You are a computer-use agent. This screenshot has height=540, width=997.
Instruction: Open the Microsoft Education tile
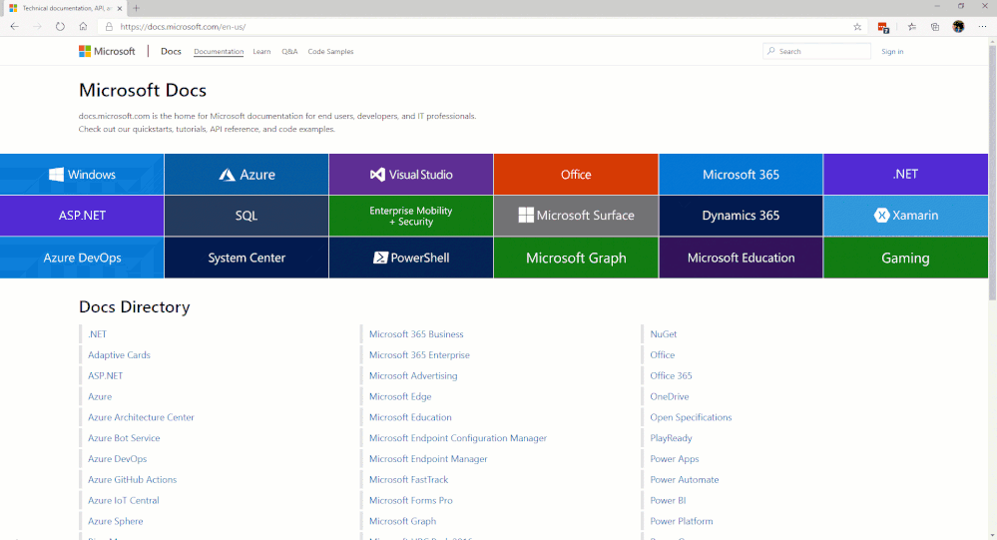pyautogui.click(x=741, y=258)
